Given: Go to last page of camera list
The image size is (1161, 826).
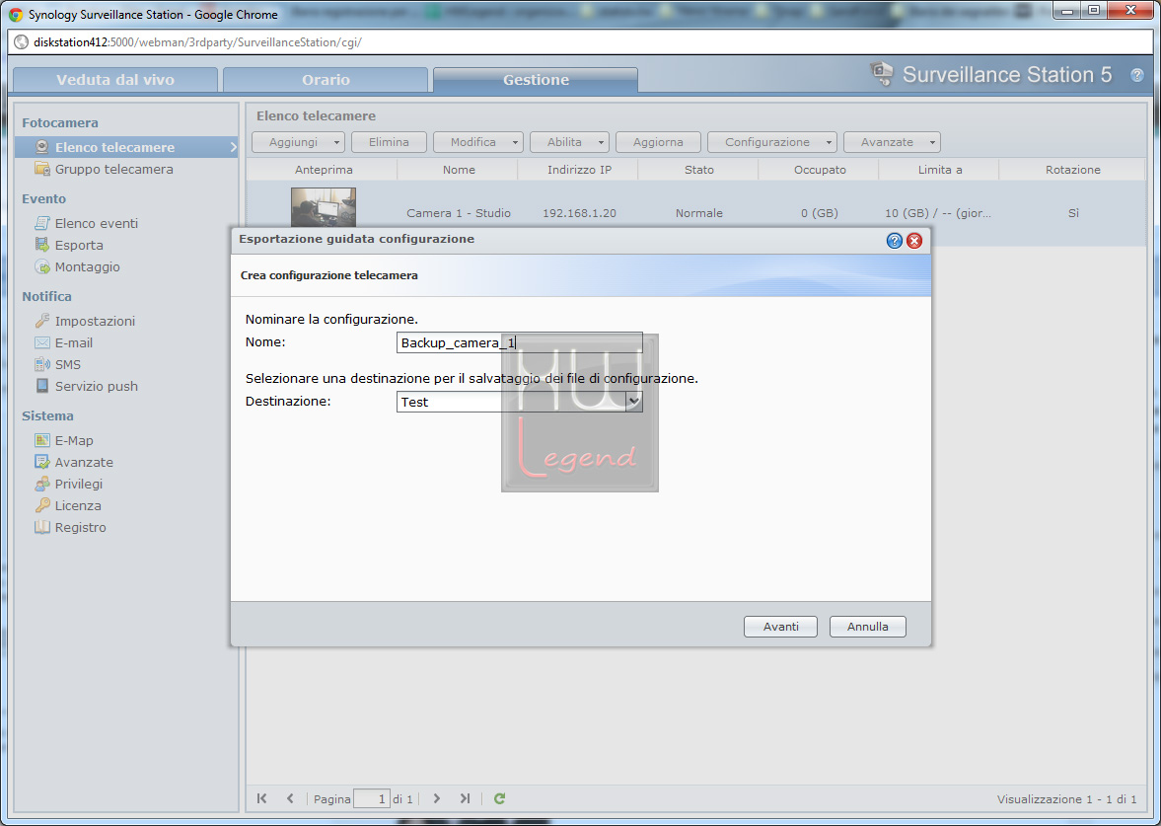Looking at the screenshot, I should coord(465,798).
